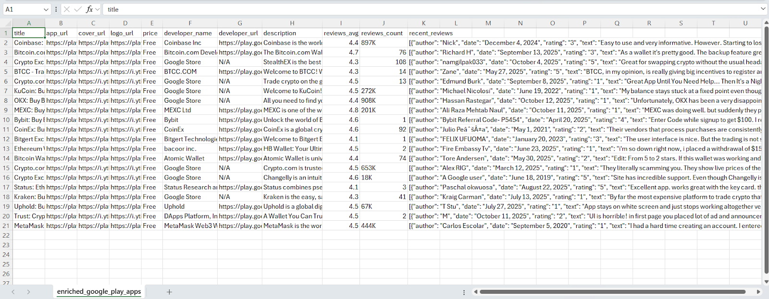Viewport: 769px width, 299px height.
Task: Add a new sheet with plus icon
Action: coord(169,292)
